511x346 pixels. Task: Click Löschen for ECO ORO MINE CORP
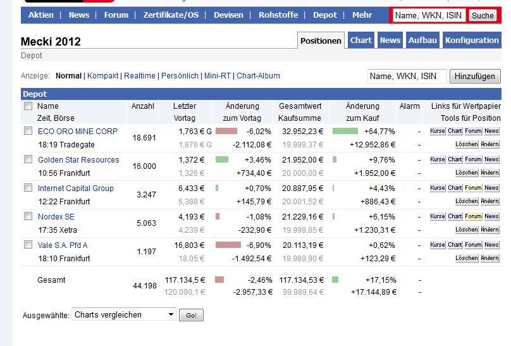click(467, 144)
